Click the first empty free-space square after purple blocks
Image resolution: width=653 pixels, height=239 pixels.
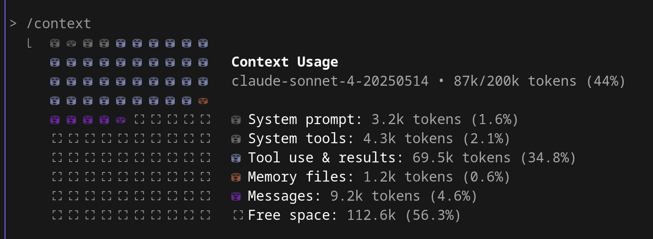139,120
